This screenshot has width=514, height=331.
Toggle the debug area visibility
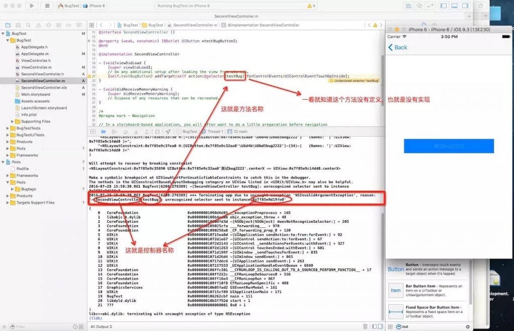coord(454,6)
